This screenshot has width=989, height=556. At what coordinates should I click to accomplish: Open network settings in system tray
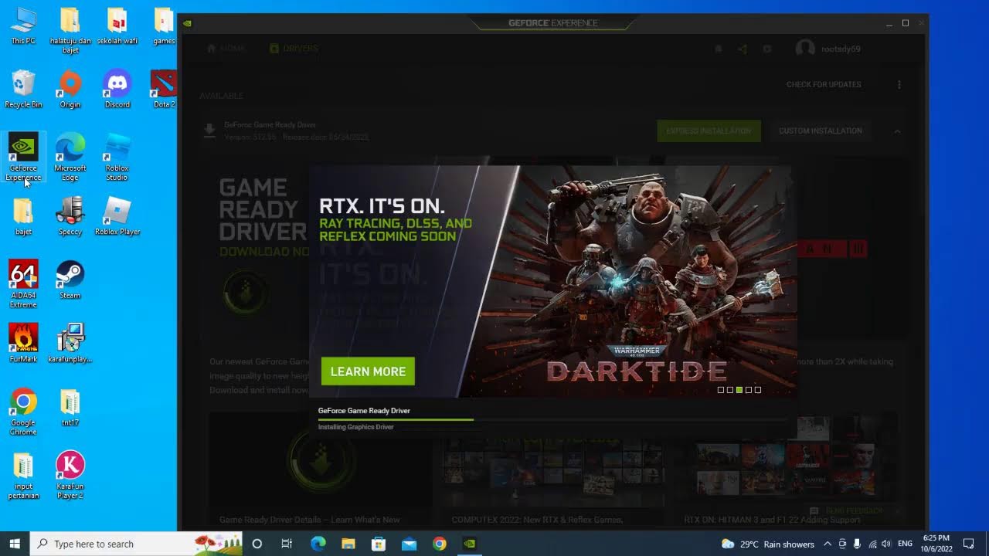(872, 544)
